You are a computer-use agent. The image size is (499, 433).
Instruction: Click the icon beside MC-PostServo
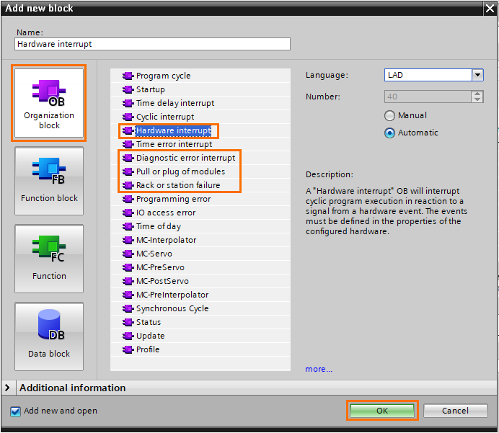128,281
